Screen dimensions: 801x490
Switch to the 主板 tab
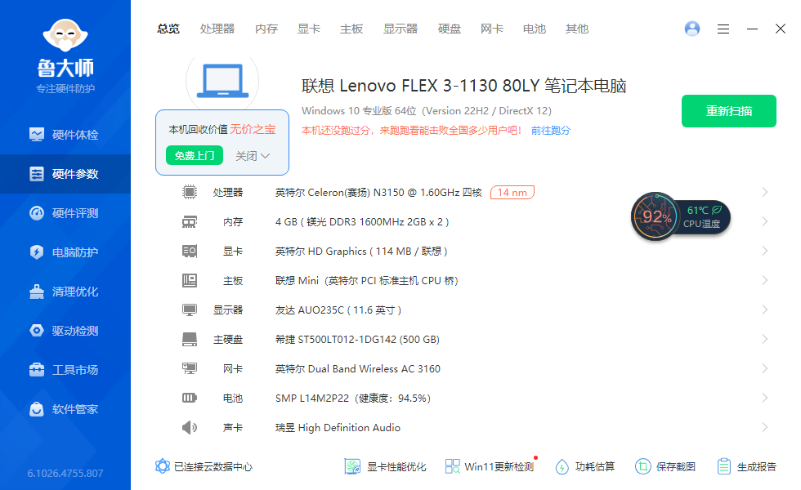[351, 29]
